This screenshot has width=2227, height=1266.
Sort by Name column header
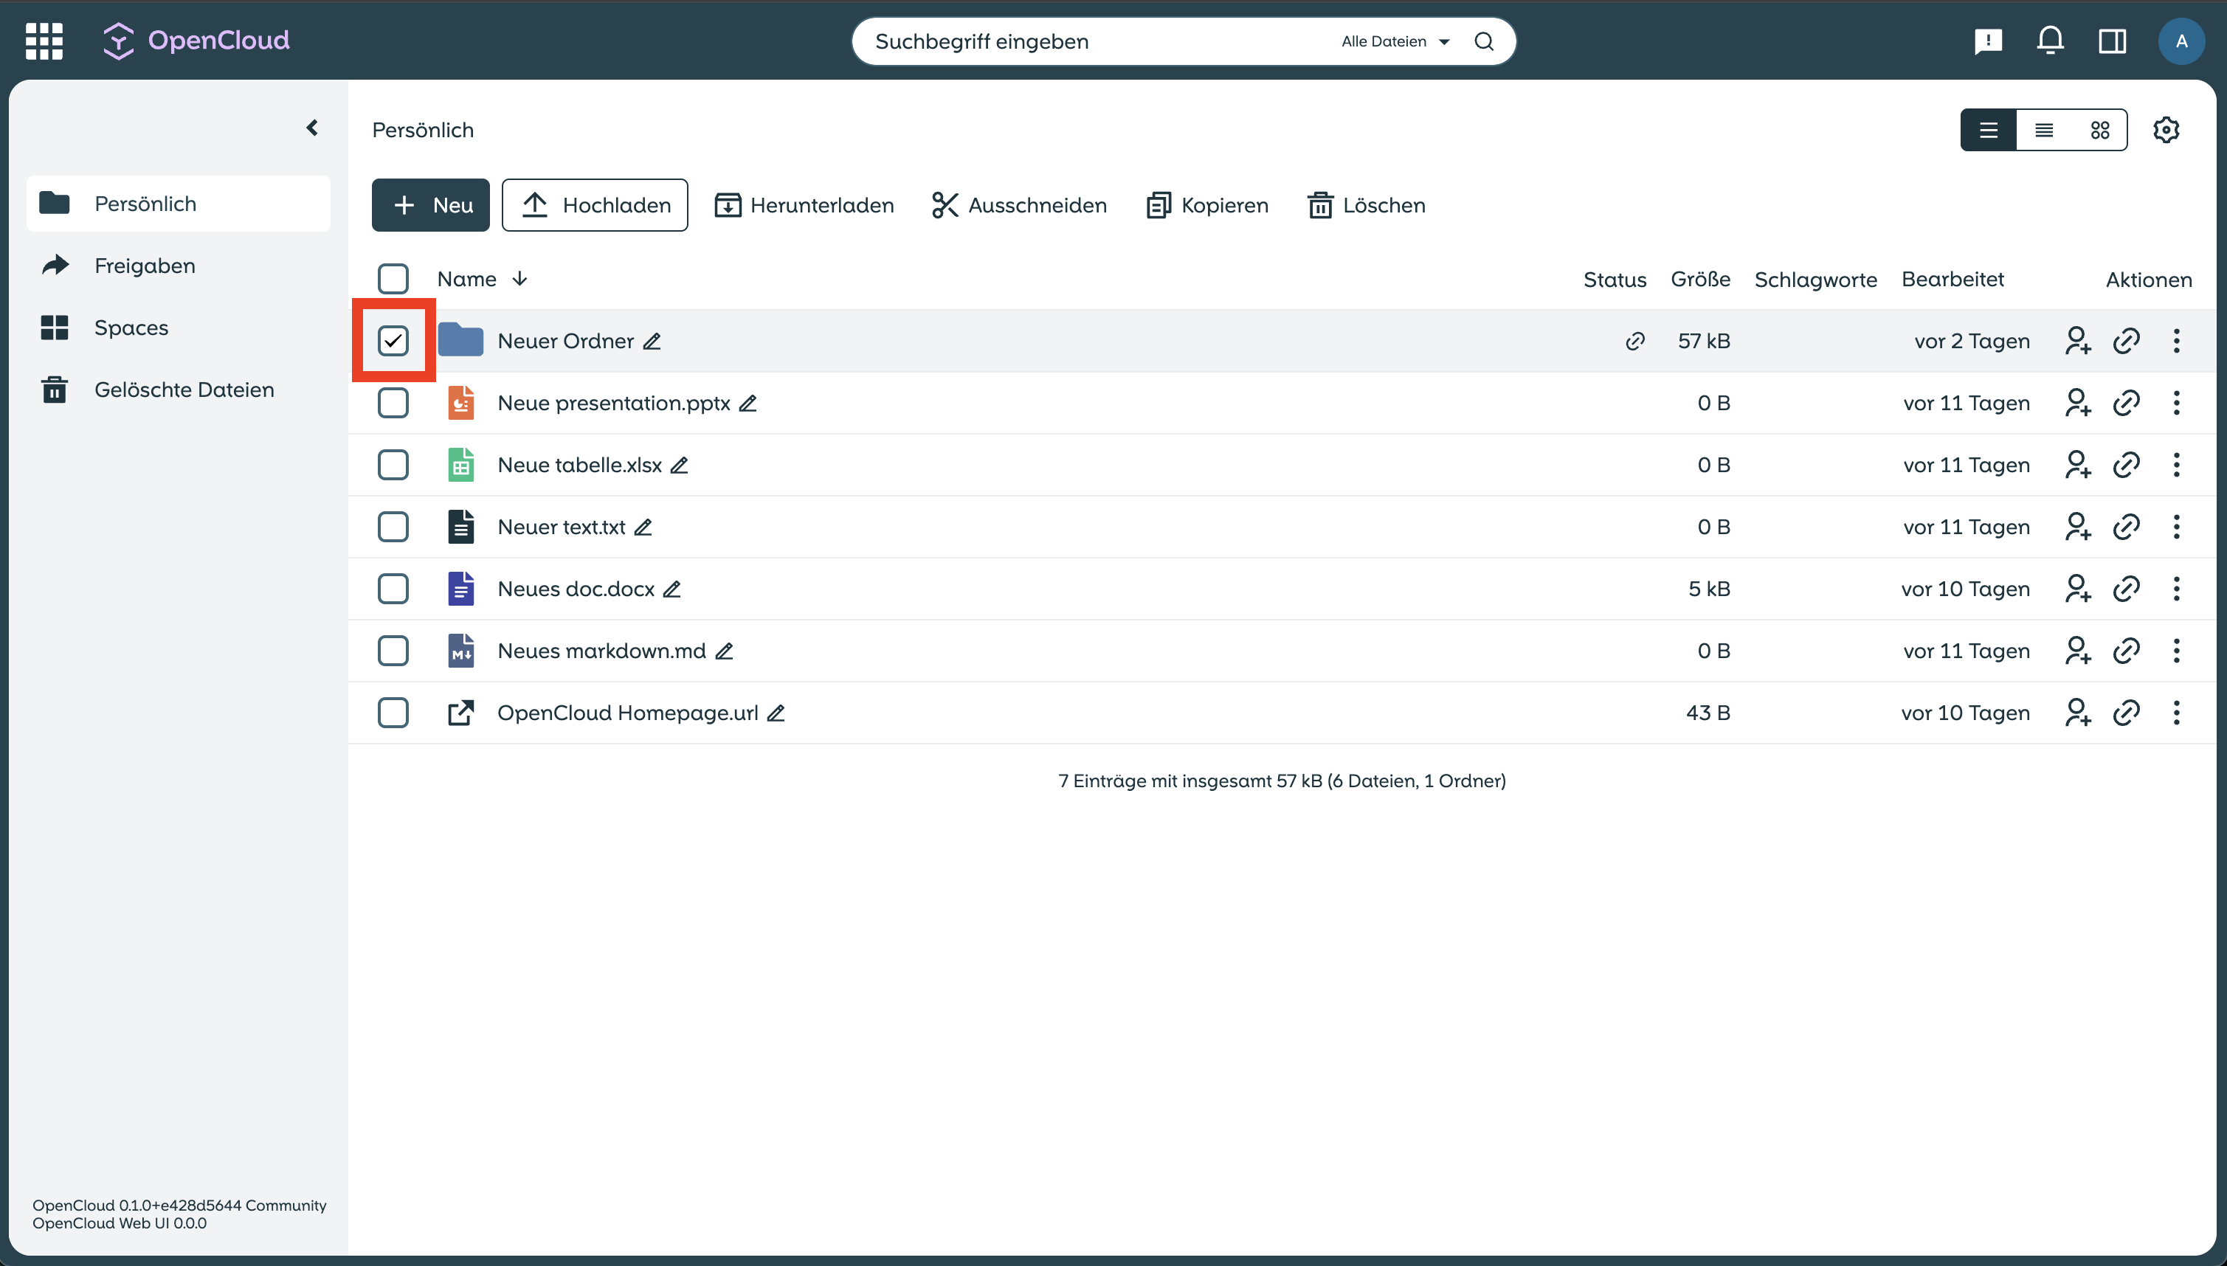point(483,279)
